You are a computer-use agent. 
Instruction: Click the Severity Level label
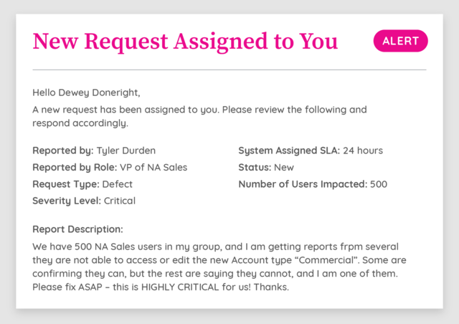pyautogui.click(x=67, y=201)
